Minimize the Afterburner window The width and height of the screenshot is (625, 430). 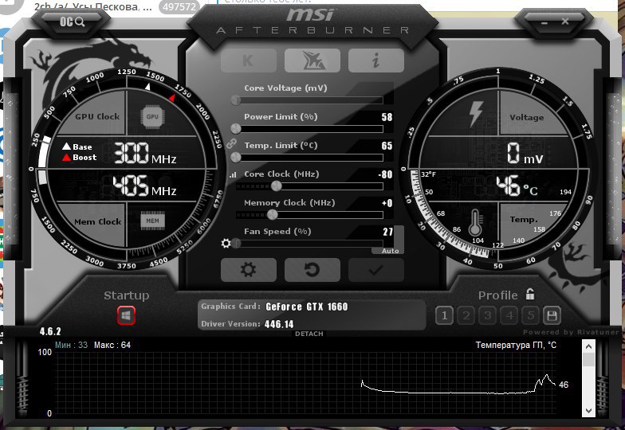544,22
